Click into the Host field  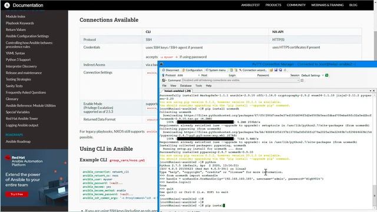pyautogui.click(x=217, y=75)
